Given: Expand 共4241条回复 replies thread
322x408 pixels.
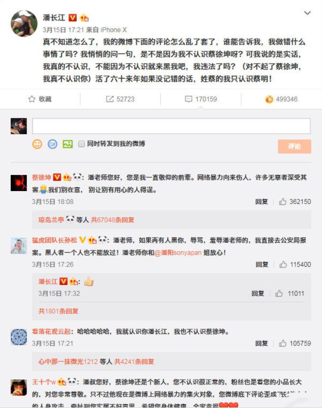Looking at the screenshot, I should click(134, 361).
